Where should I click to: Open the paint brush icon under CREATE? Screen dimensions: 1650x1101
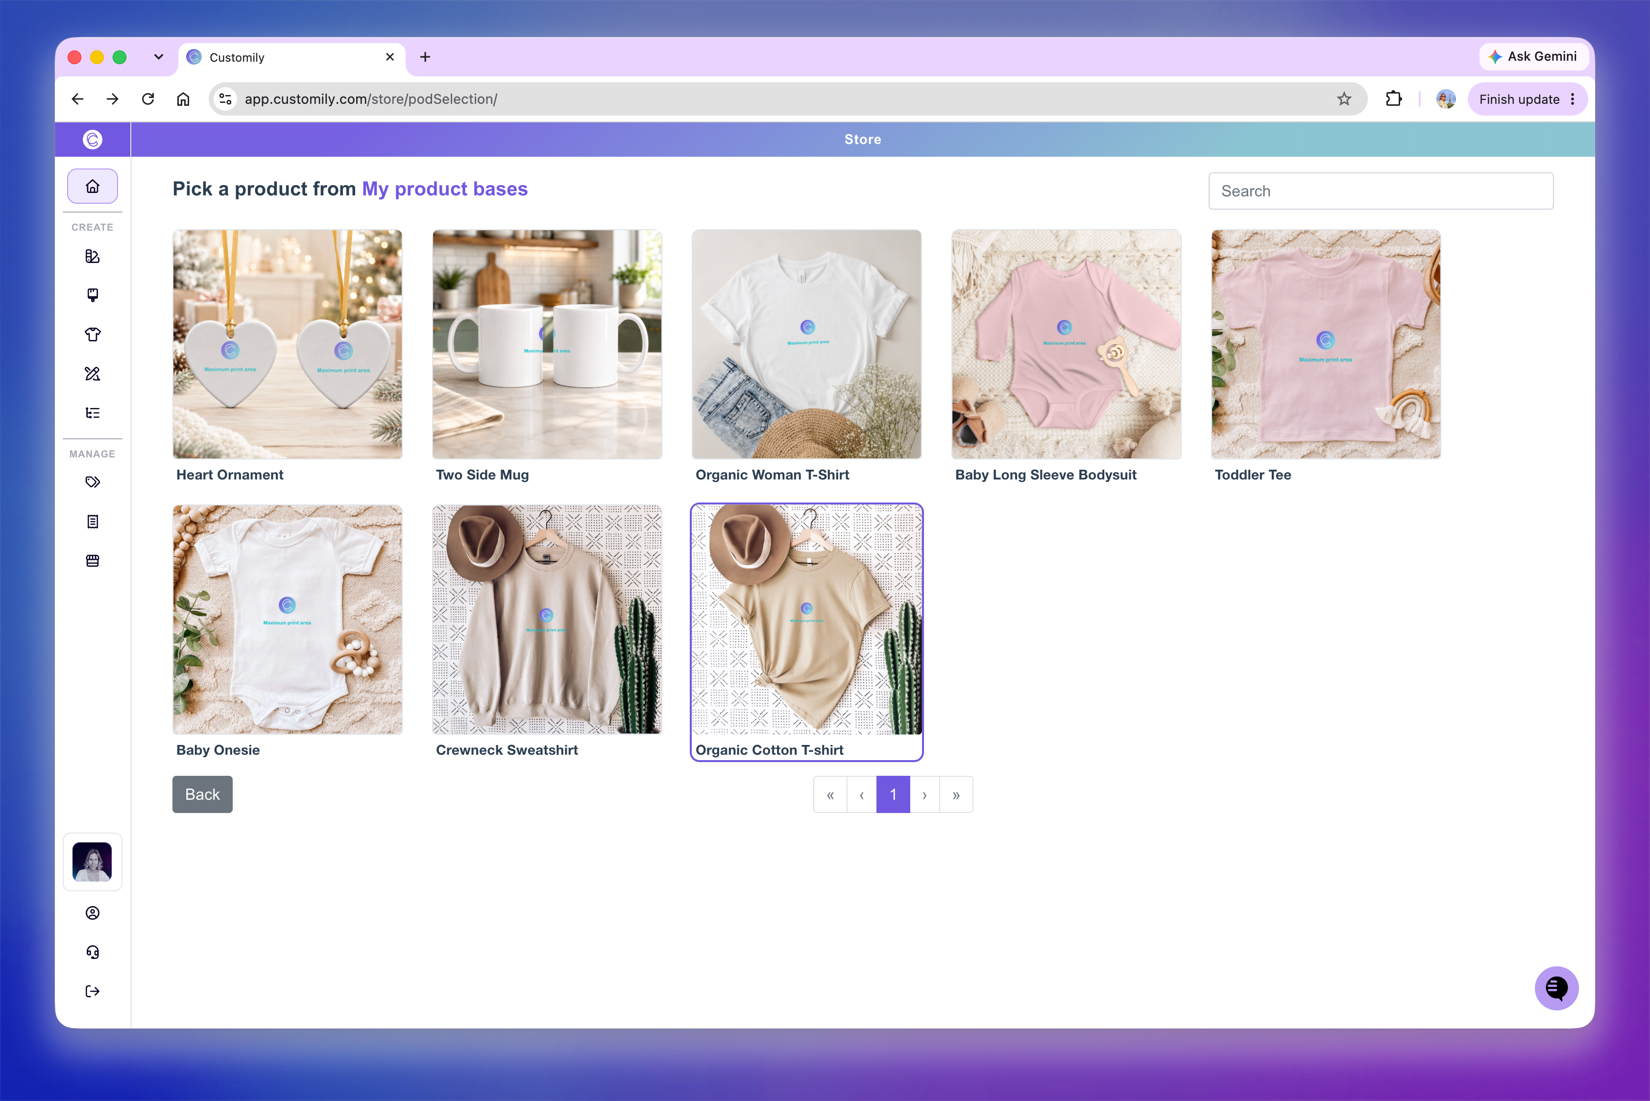click(x=93, y=295)
